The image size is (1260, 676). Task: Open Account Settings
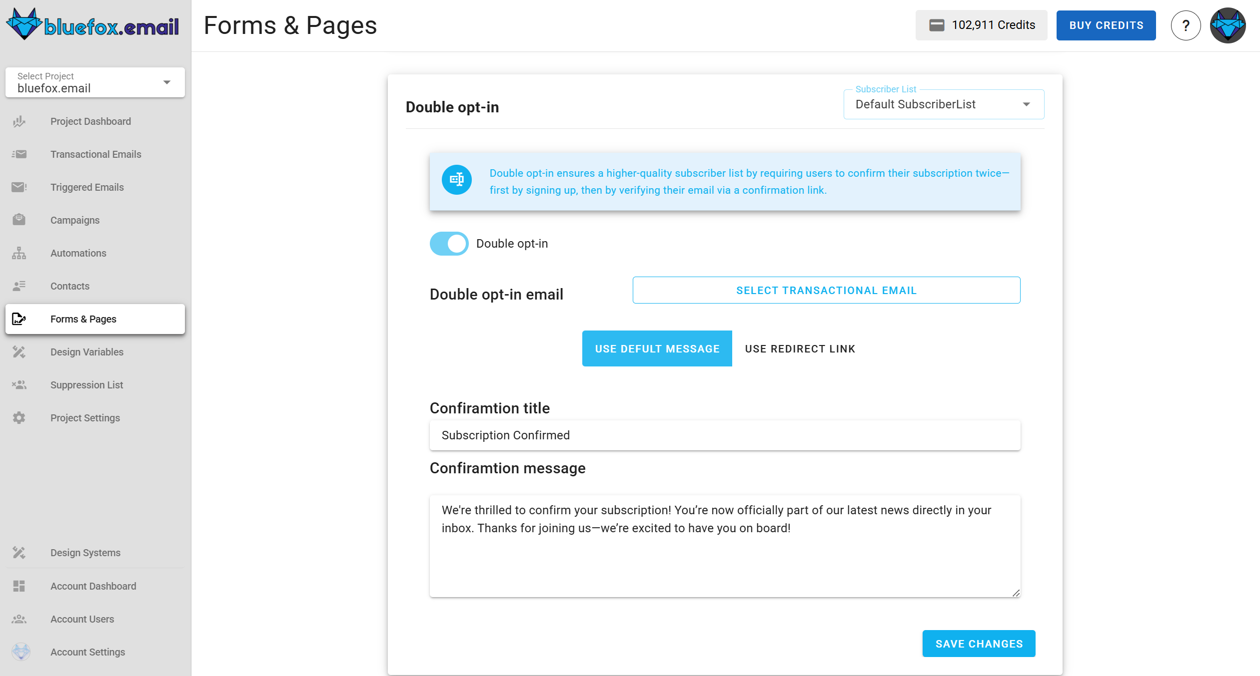click(x=95, y=652)
